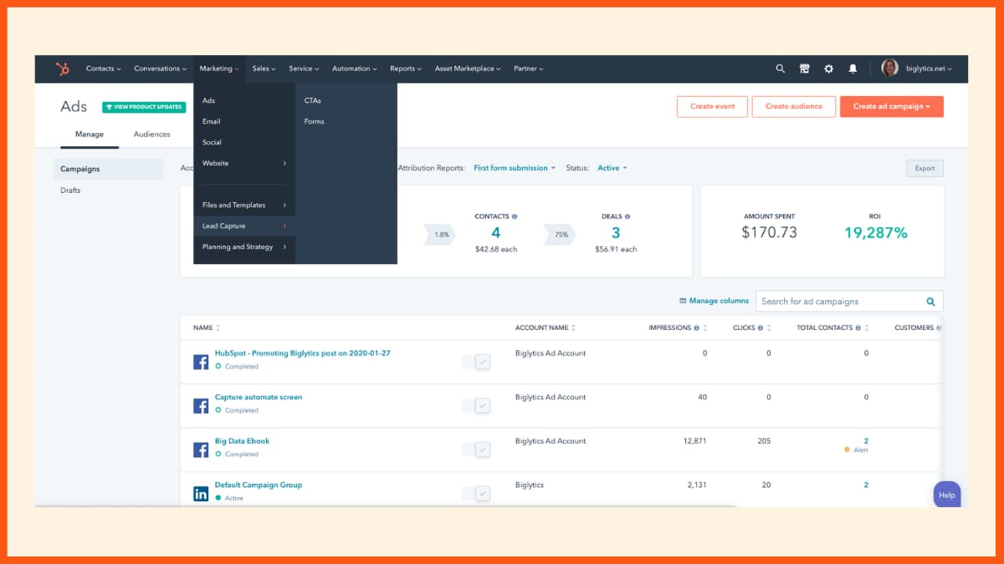The width and height of the screenshot is (1004, 564).
Task: Switch to the Audiences tab
Action: coord(152,134)
